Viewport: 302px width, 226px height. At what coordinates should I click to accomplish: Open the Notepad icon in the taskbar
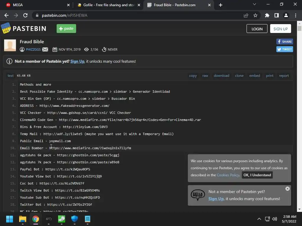click(x=87, y=219)
